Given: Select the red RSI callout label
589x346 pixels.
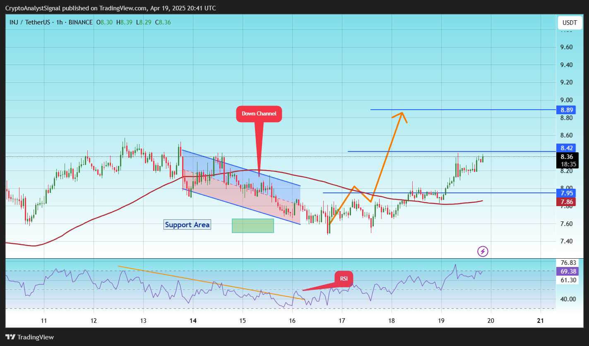Looking at the screenshot, I should [x=344, y=279].
